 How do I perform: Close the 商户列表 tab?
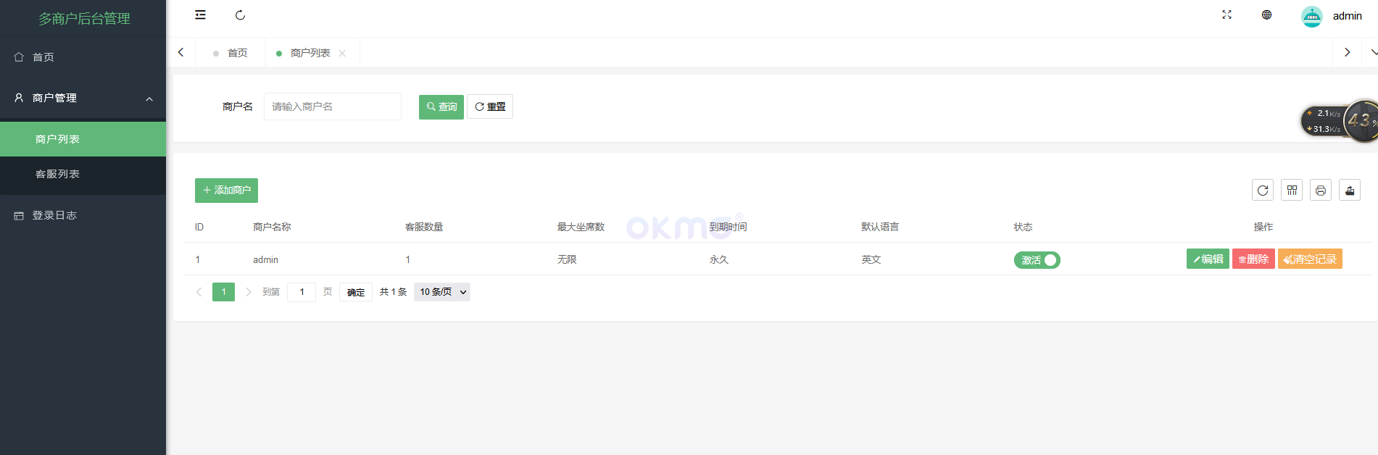342,54
